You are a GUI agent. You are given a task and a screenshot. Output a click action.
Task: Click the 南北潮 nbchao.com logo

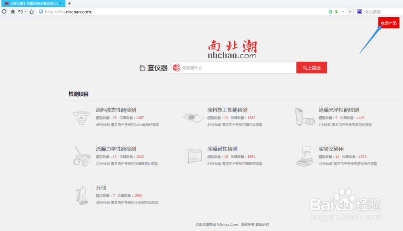point(233,49)
